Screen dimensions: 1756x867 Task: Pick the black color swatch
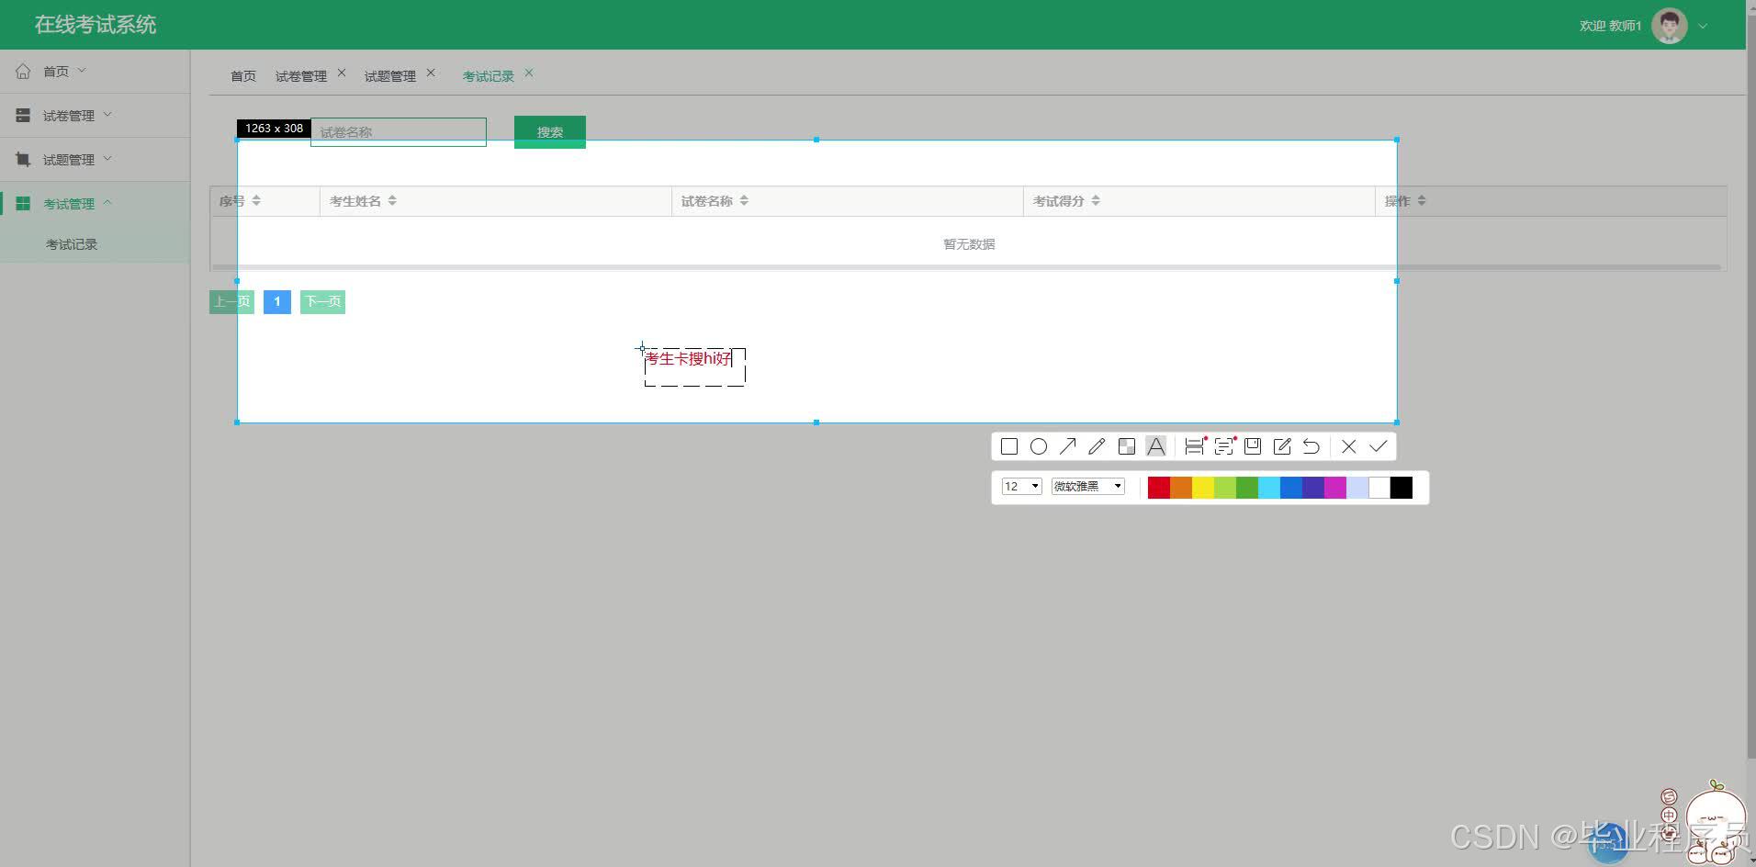[1401, 488]
